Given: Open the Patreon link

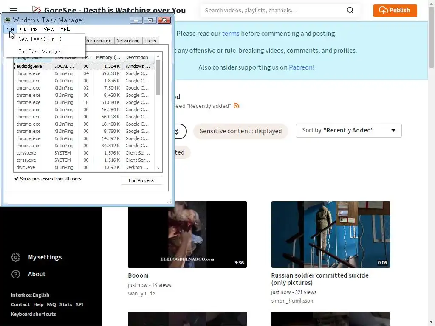Looking at the screenshot, I should [301, 67].
